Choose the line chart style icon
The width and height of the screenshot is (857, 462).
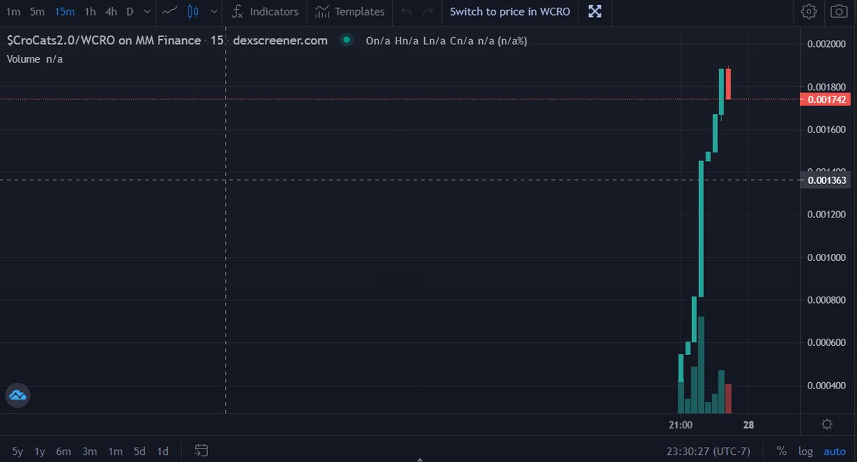click(169, 11)
